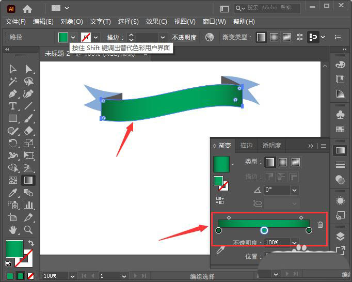Reset default fill and stroke
The height and width of the screenshot is (282, 352).
coord(8,264)
